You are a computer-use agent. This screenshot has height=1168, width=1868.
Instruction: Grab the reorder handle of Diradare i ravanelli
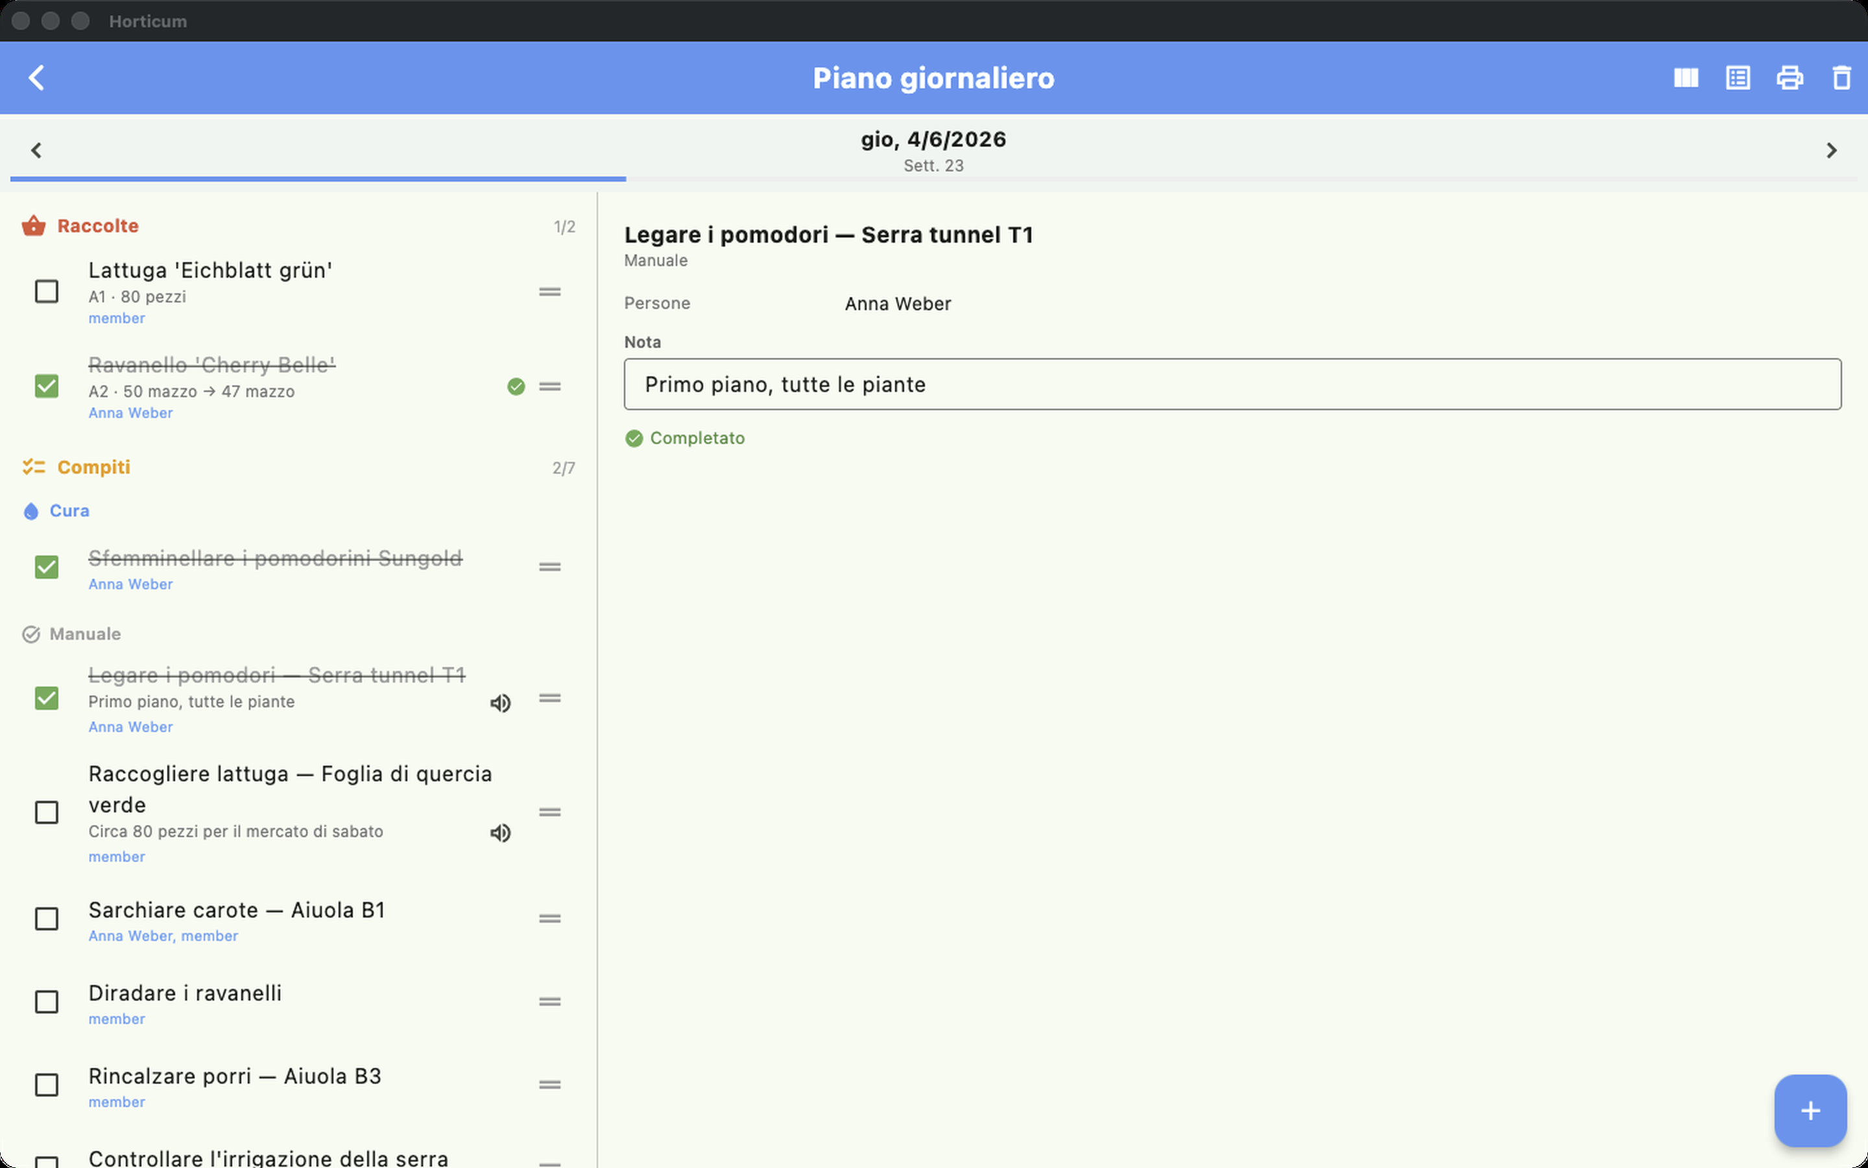[x=549, y=1002]
